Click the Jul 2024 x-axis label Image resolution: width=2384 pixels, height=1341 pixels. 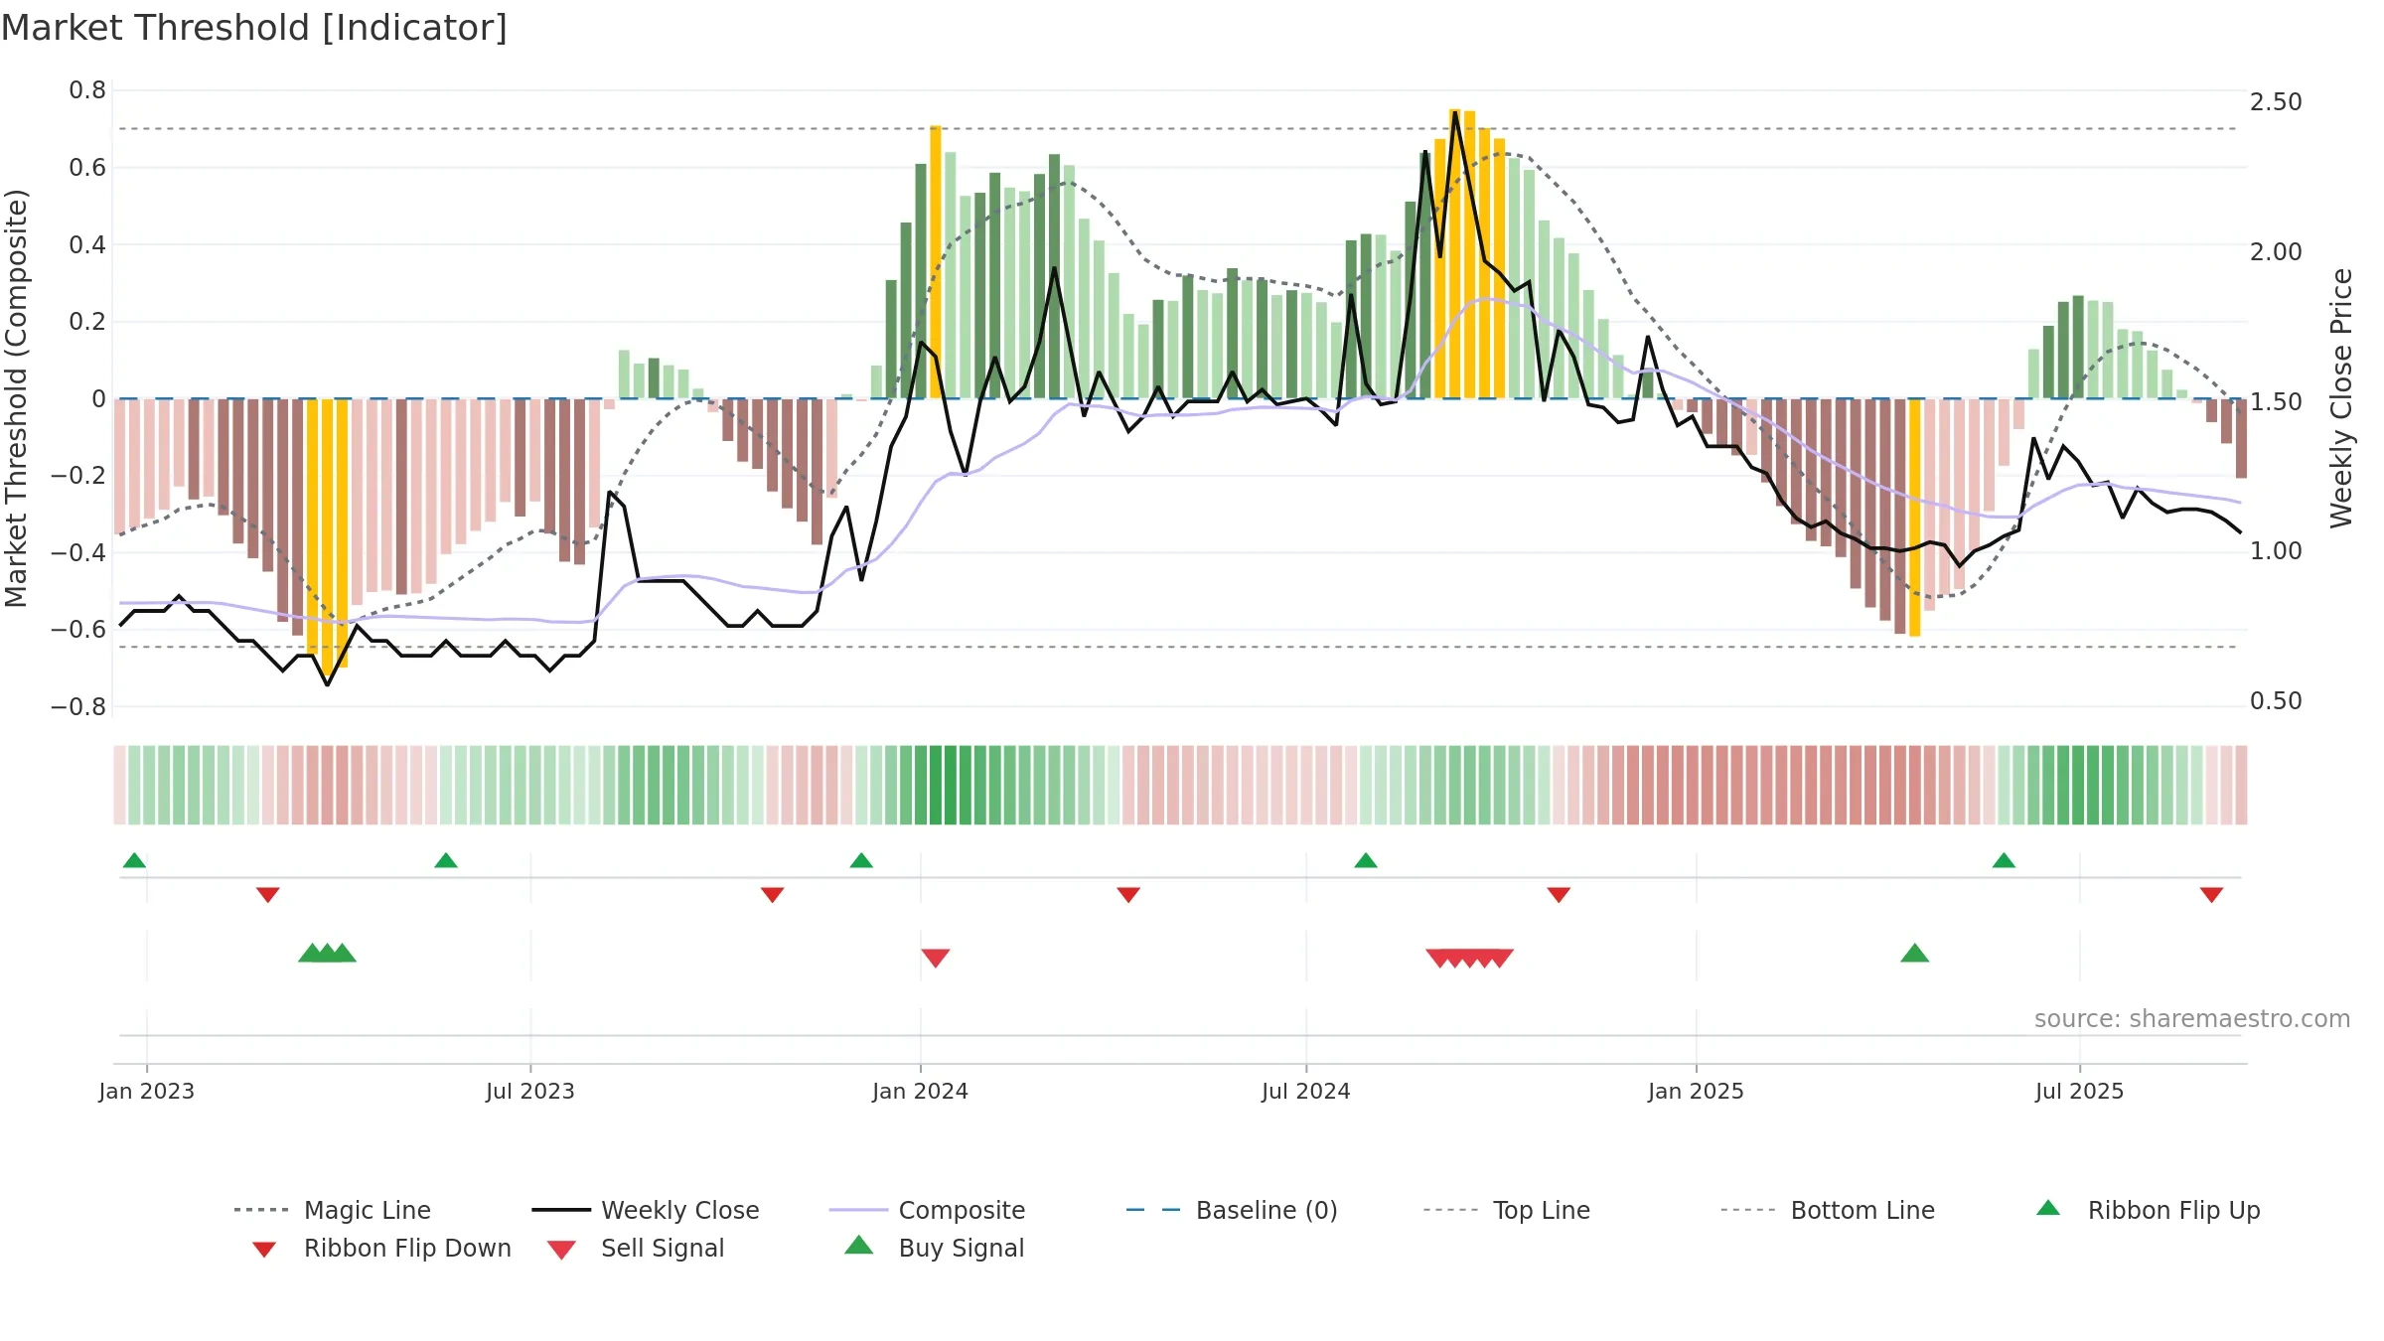pos(1306,1092)
